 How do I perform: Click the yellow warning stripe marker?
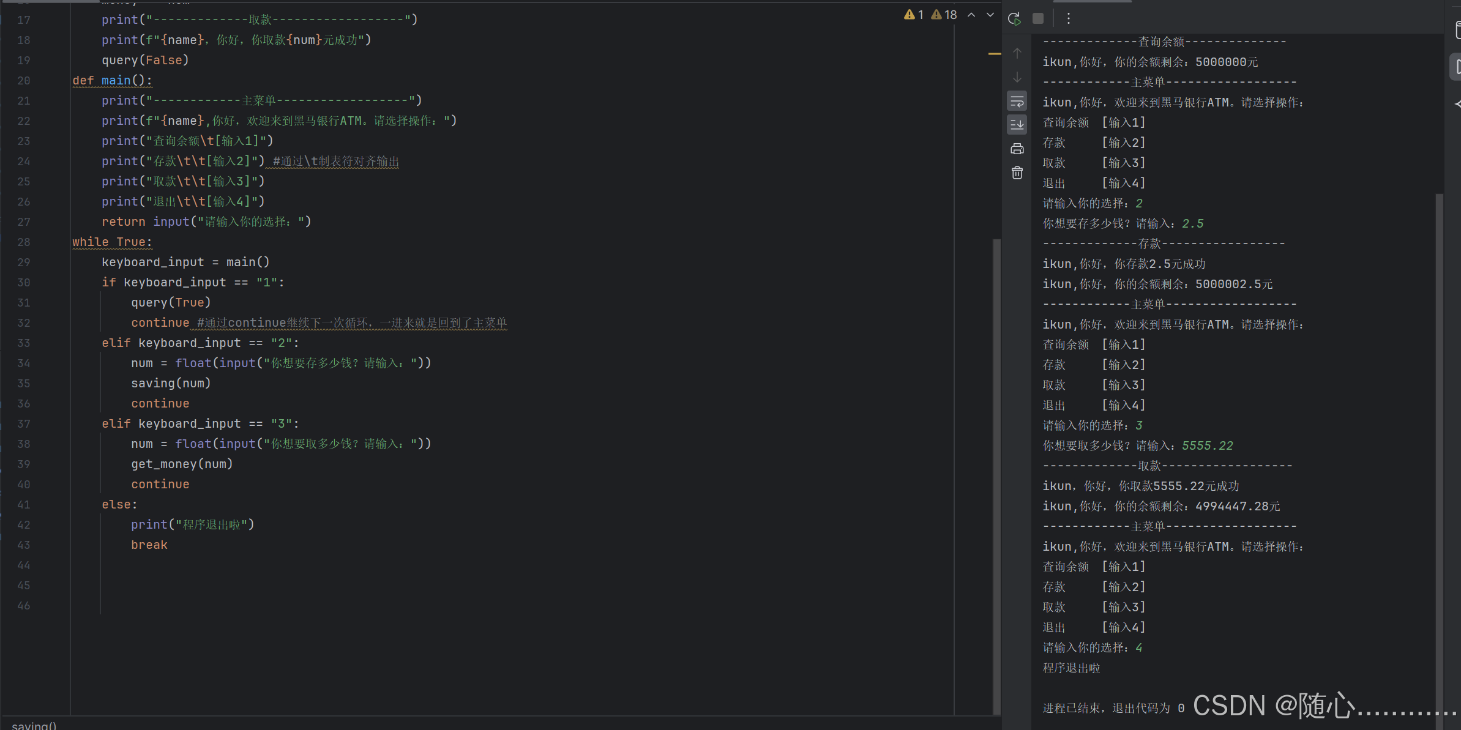995,54
